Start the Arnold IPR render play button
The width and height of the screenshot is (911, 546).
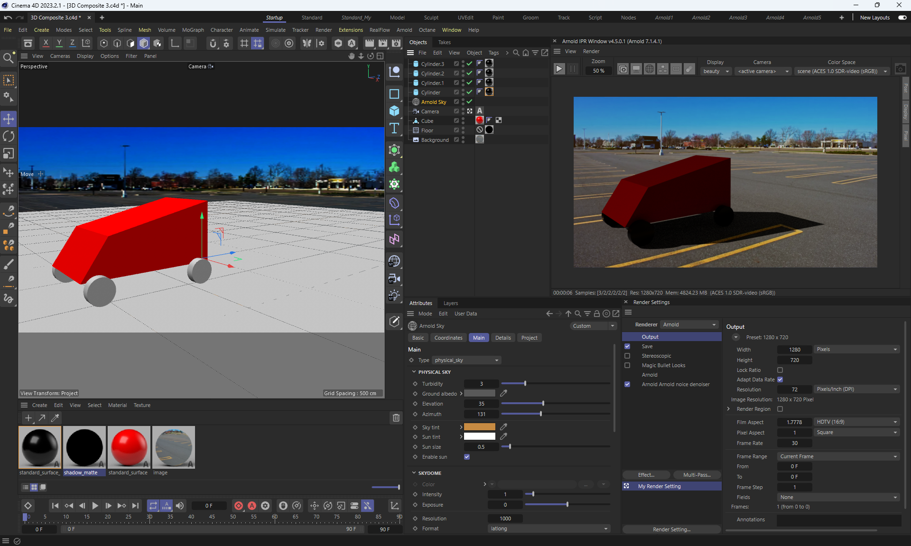tap(559, 69)
